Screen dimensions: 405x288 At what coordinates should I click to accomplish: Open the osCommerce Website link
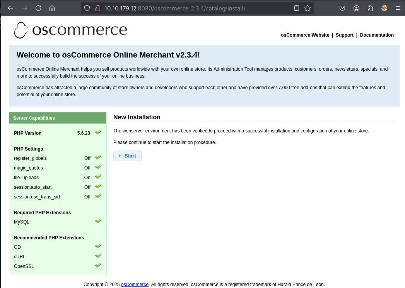[x=305, y=35]
